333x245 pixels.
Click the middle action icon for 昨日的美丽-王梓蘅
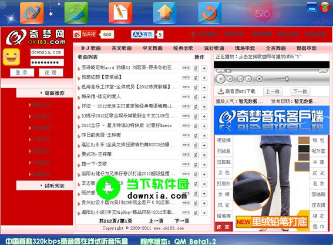coord(196,136)
